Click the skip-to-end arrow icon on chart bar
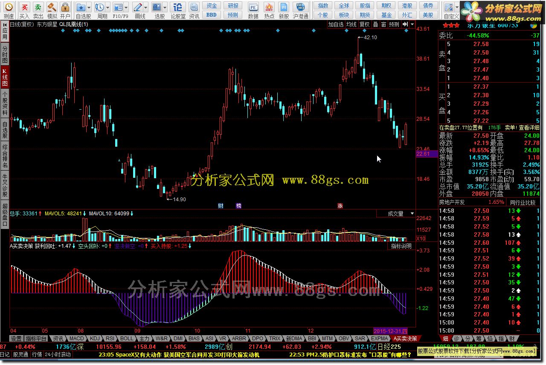Screen dimensions: 546x365 point(405,24)
